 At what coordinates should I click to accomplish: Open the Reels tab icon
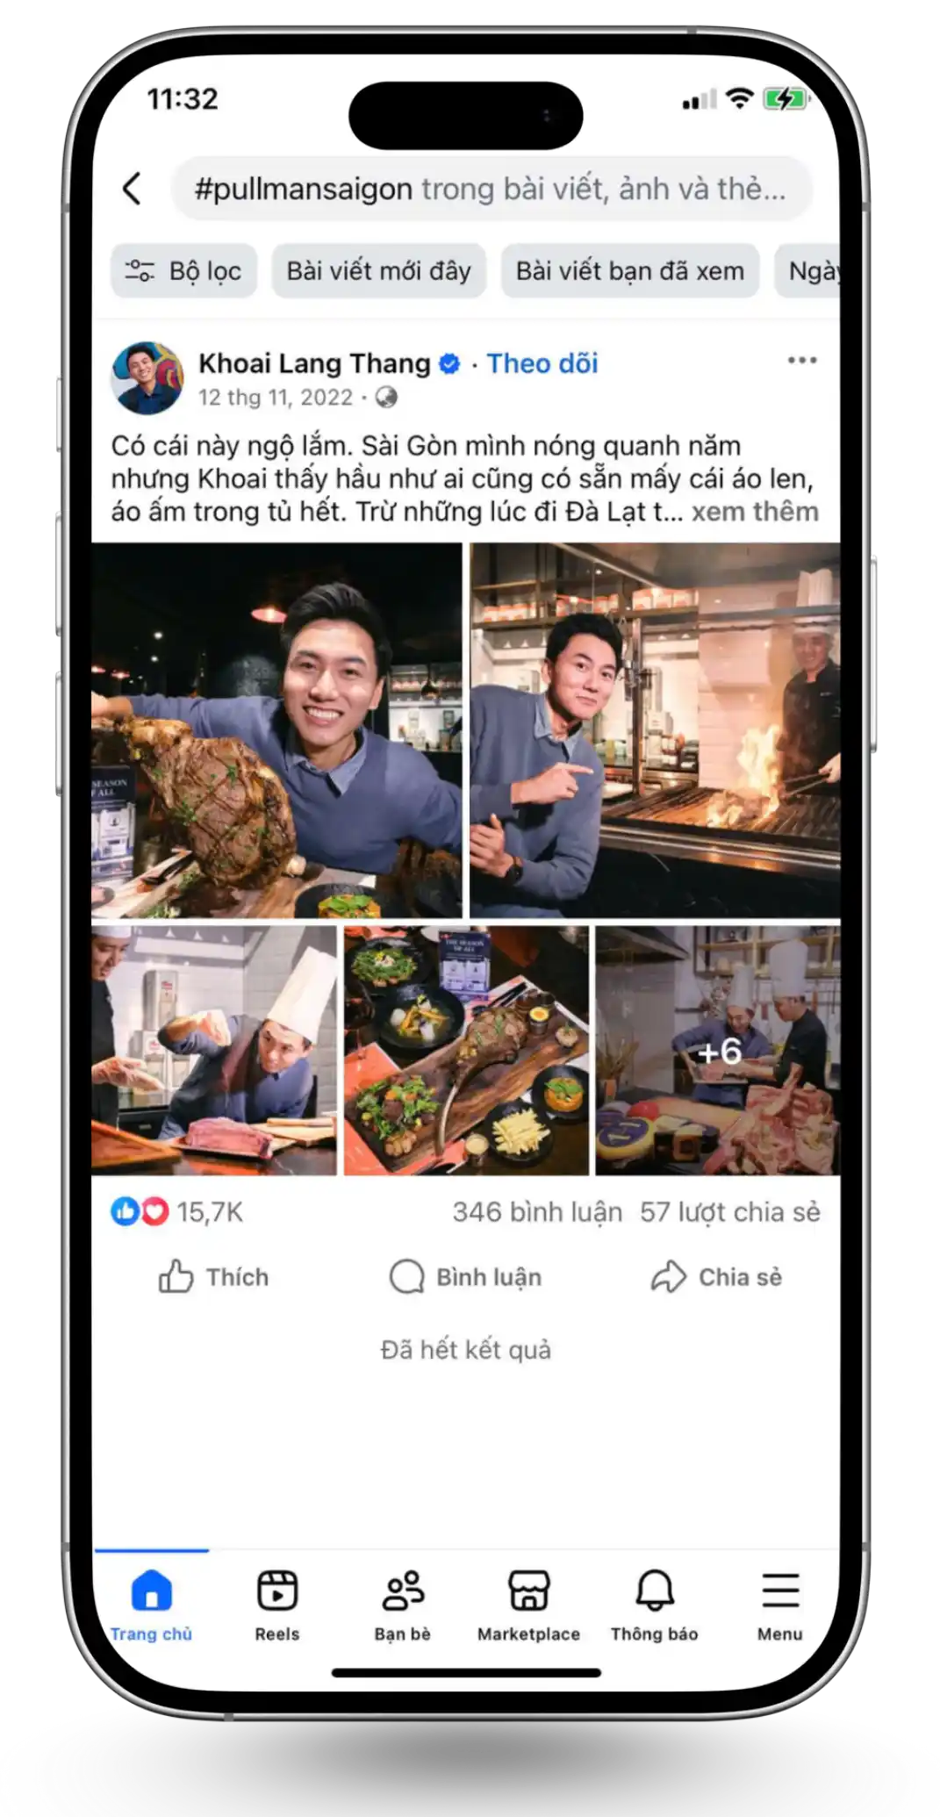click(x=277, y=1590)
